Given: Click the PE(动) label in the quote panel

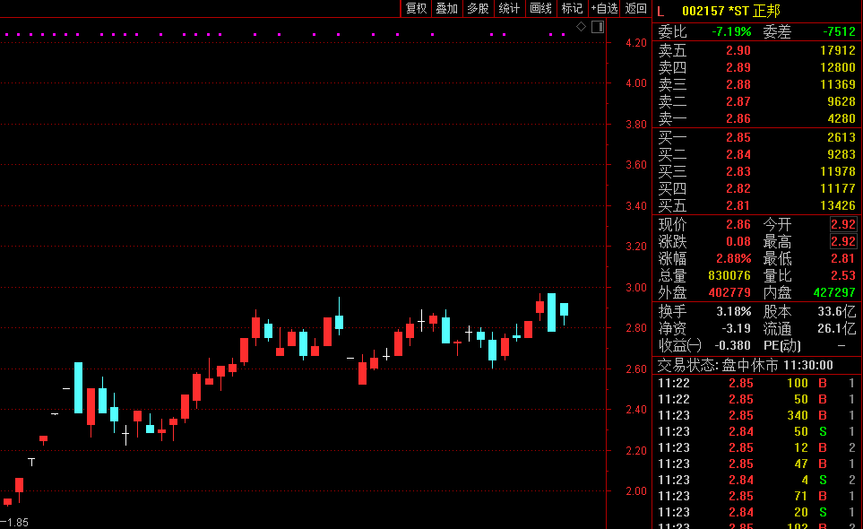Looking at the screenshot, I should [x=782, y=345].
